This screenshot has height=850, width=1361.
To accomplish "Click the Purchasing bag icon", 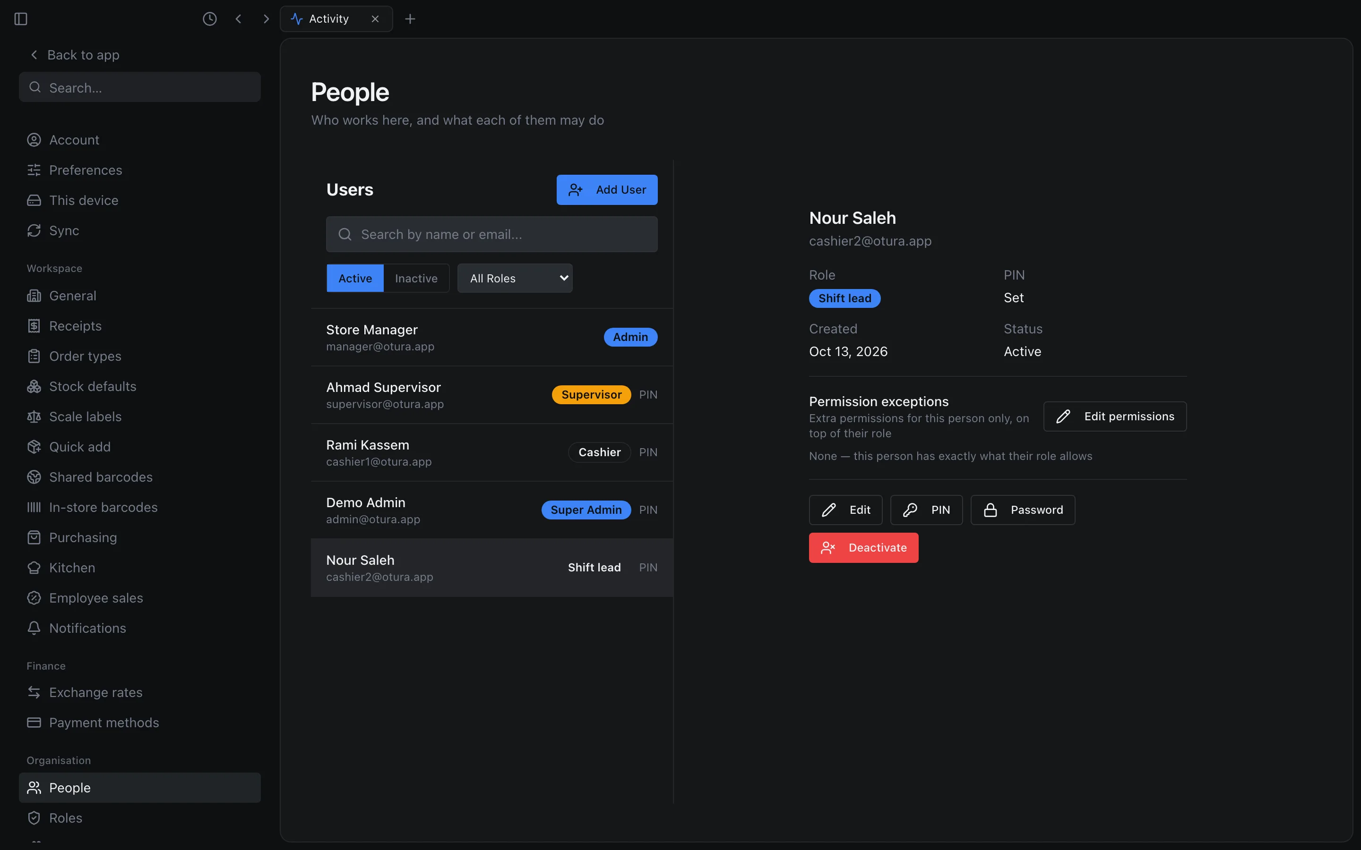I will click(34, 537).
